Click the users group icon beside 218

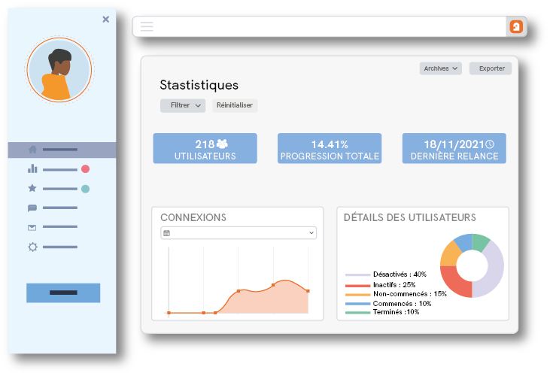click(x=222, y=144)
